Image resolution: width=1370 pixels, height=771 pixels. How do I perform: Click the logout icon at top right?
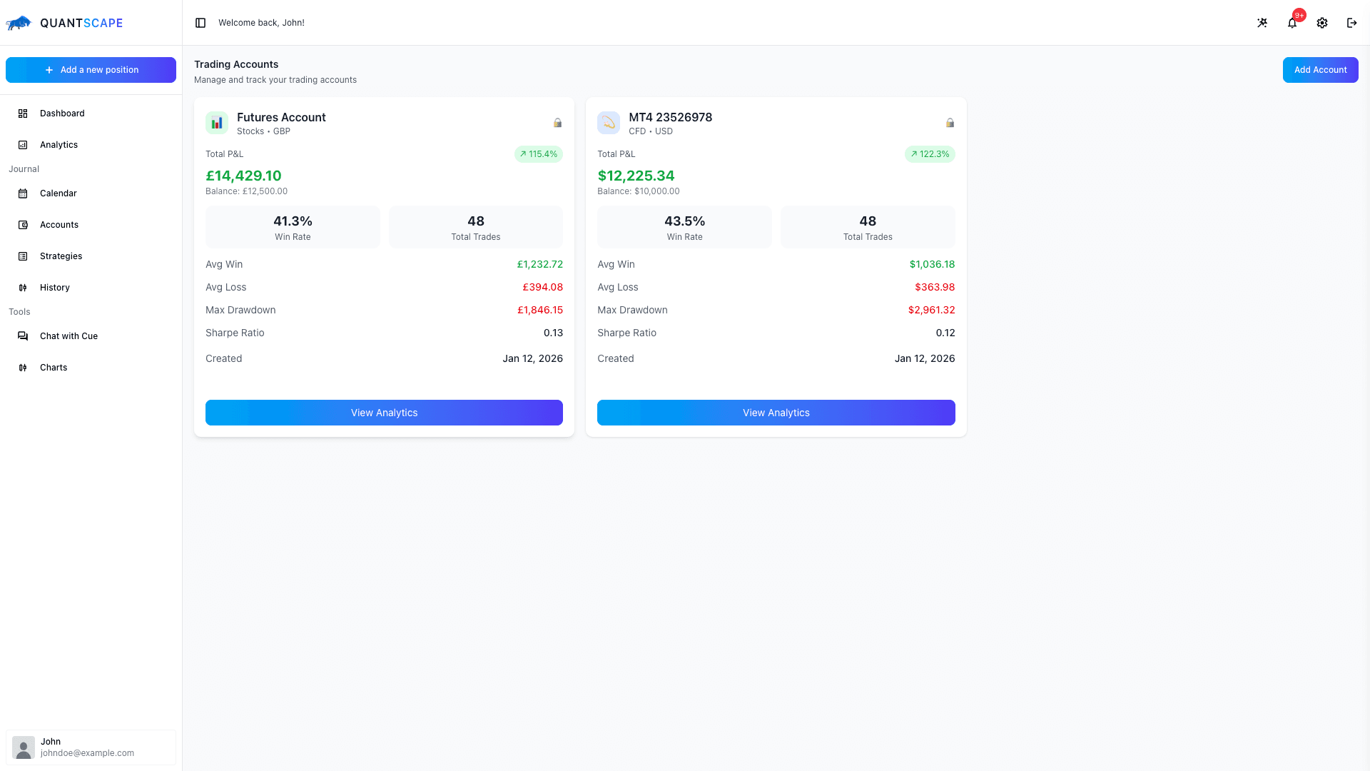pos(1351,23)
